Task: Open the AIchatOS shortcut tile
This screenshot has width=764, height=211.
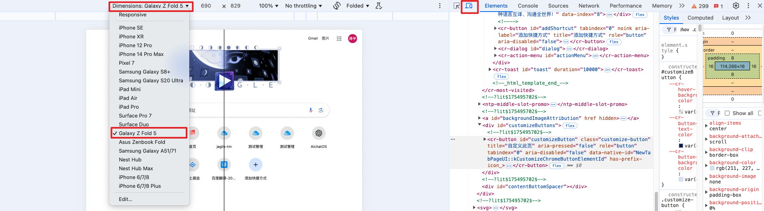Action: click(x=319, y=138)
